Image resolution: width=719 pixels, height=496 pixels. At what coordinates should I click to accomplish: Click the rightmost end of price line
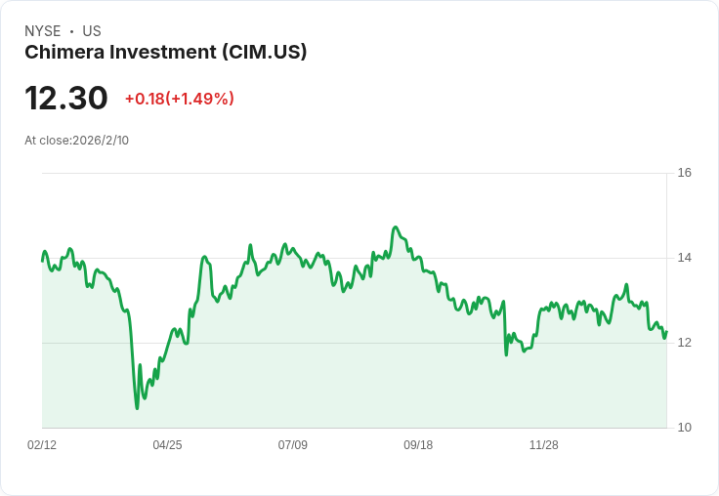(666, 332)
